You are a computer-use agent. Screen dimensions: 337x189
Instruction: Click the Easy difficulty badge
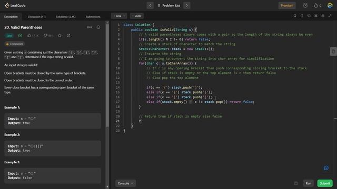click(x=9, y=36)
